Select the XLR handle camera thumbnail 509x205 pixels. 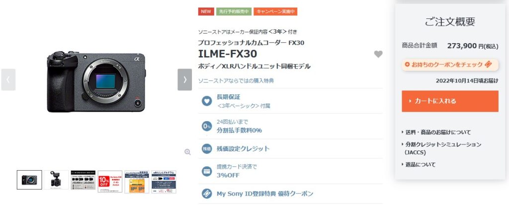click(x=56, y=180)
